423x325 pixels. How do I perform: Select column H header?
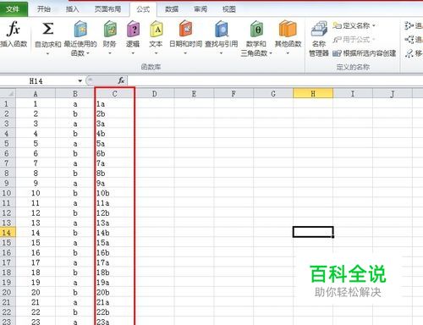coord(313,93)
